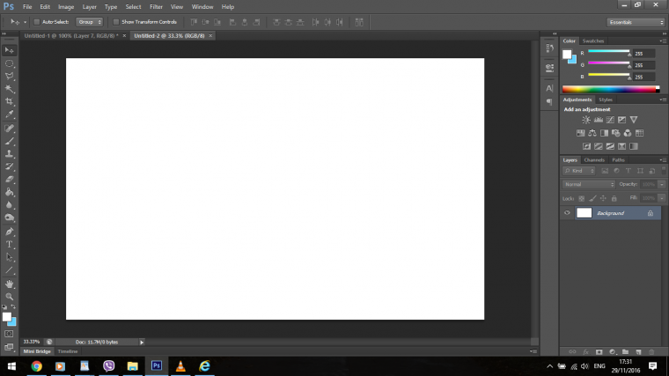Toggle lock transparent pixels
The width and height of the screenshot is (669, 376).
tap(581, 198)
